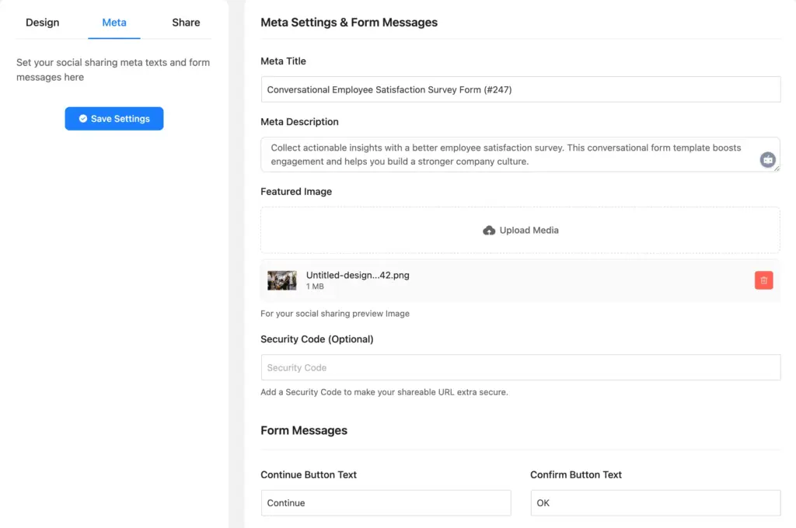Click the checkmark icon inside Save Settings
Screen dimensions: 796x528
pyautogui.click(x=82, y=118)
